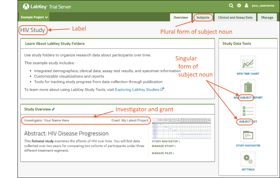
Task: Click the New Subject Report clipboard icon
Action: [248, 87]
